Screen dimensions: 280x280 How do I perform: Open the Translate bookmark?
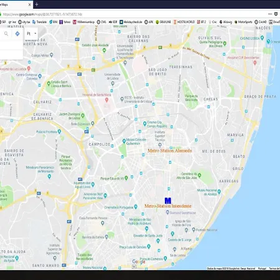coord(39,22)
